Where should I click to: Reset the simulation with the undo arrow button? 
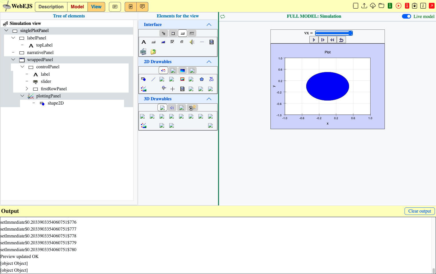coord(341,40)
